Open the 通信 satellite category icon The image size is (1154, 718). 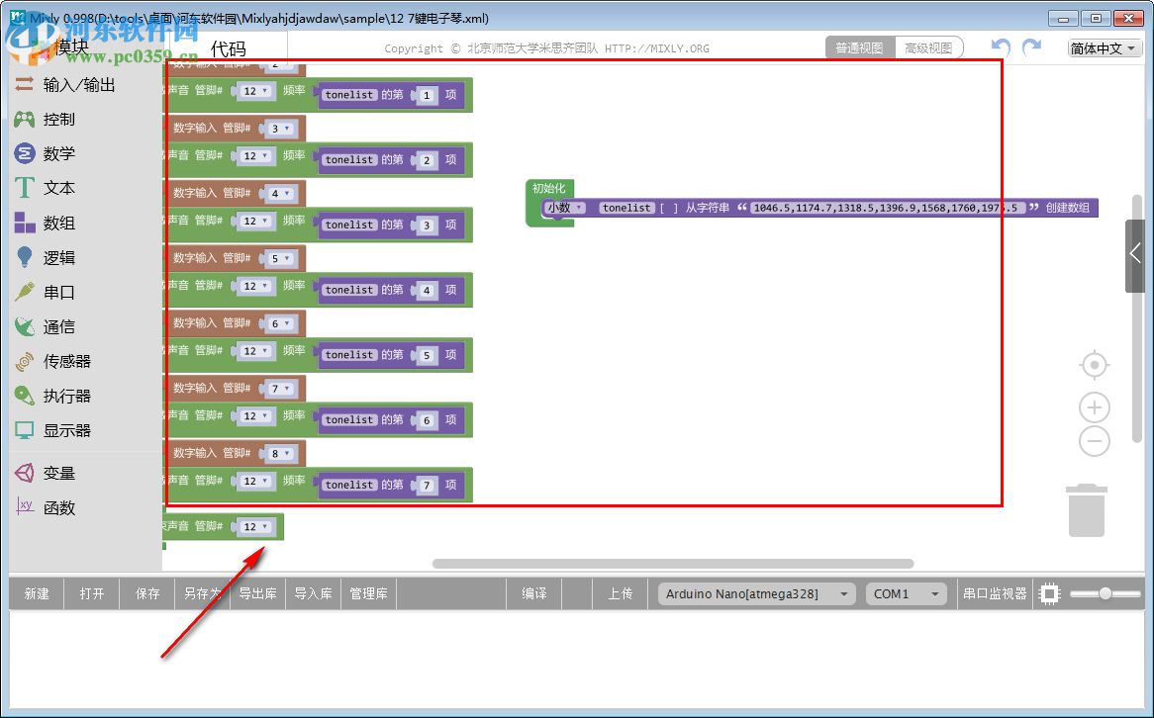click(25, 326)
